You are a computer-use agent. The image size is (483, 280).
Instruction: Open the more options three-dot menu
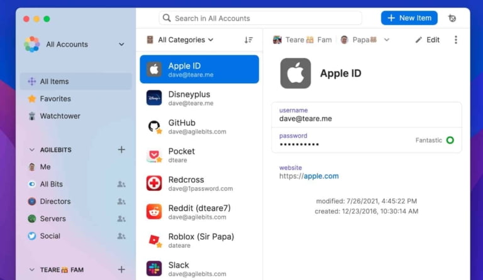coord(456,40)
